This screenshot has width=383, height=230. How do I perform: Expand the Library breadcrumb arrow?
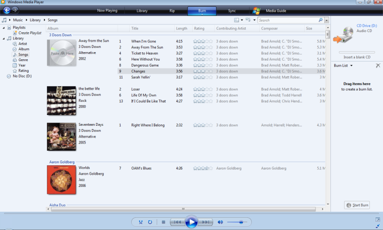26,20
